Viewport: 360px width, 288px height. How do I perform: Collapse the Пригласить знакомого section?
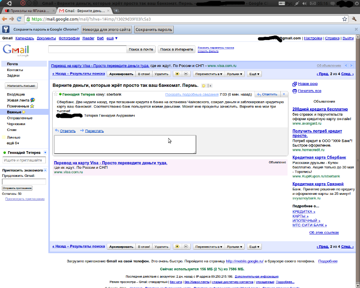coord(45,170)
